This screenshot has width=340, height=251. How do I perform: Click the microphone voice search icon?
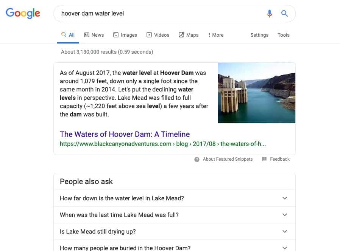click(x=269, y=14)
